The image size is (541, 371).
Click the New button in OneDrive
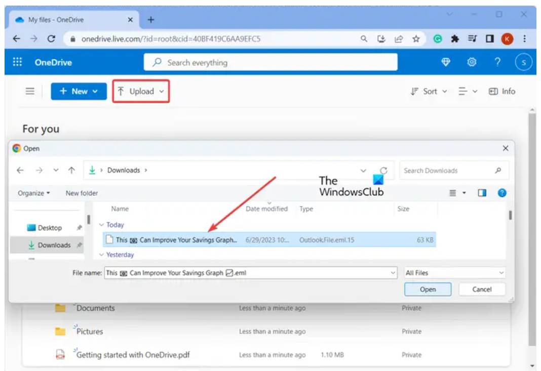(x=79, y=92)
